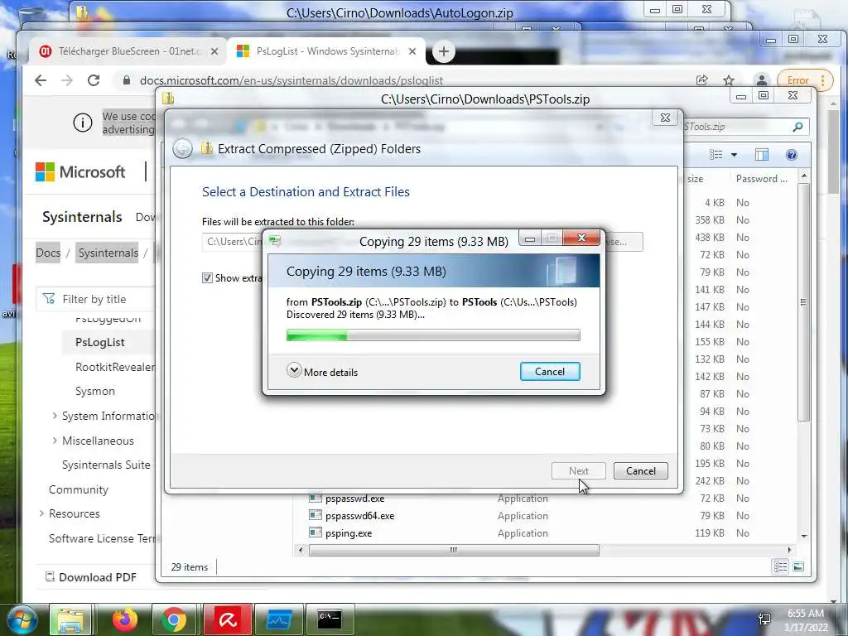Screen dimensions: 848x636
Task: Toggle preview pane icon in PSTools window
Action: [762, 155]
